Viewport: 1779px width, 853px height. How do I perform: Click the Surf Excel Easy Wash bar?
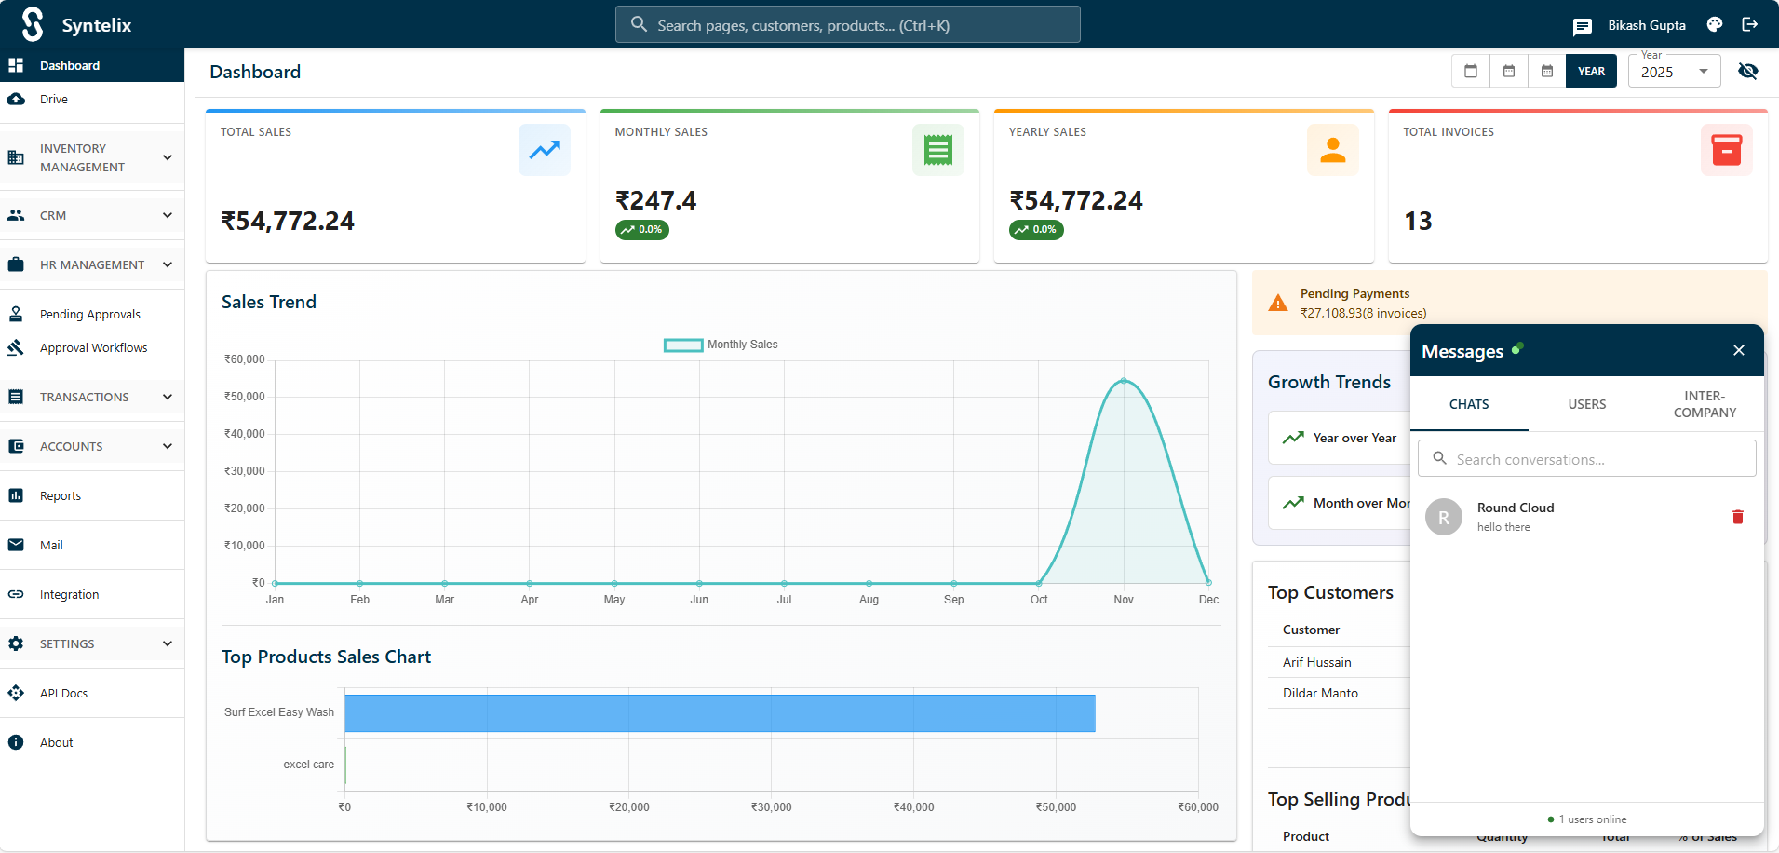(719, 713)
